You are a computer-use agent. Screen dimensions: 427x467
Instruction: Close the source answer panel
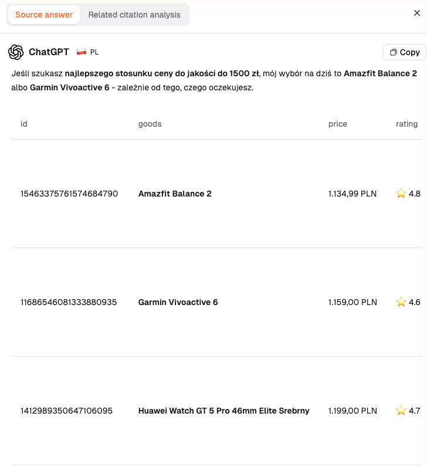[417, 13]
